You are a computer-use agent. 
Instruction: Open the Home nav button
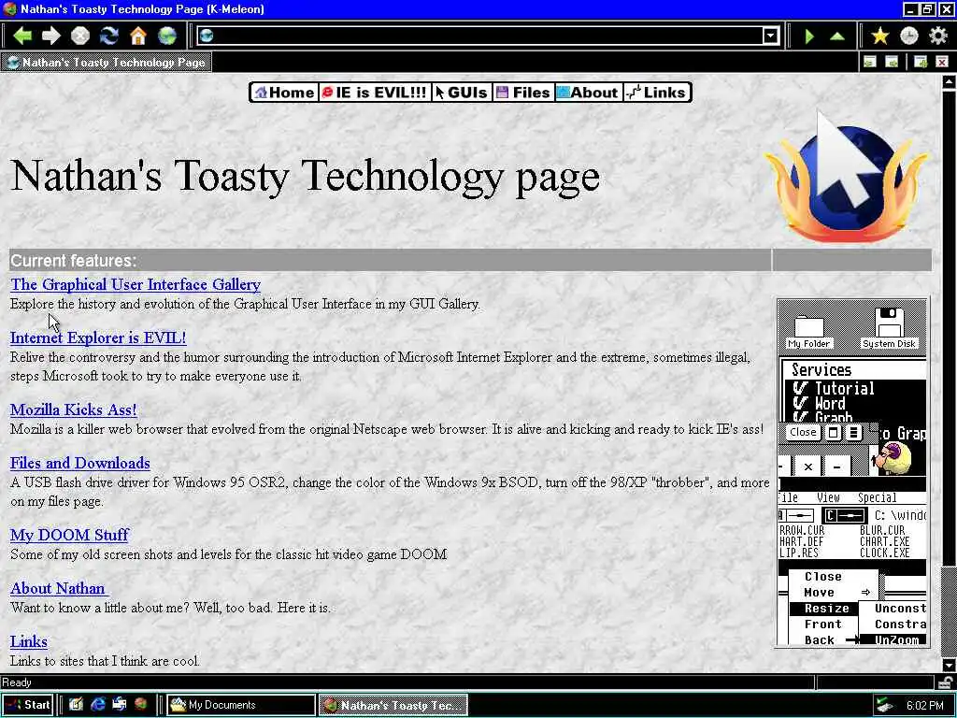pos(284,93)
